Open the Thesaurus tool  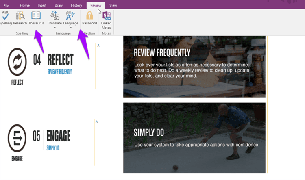click(36, 18)
